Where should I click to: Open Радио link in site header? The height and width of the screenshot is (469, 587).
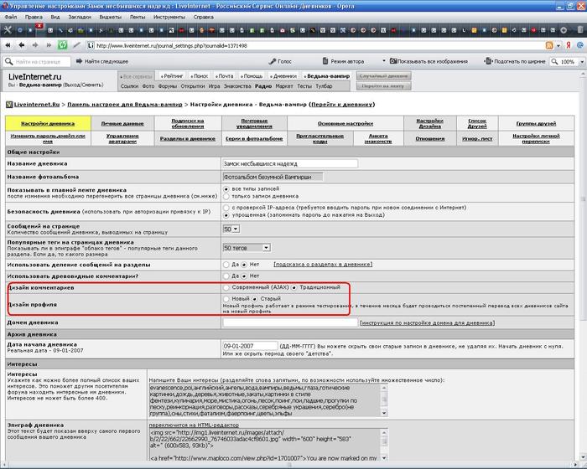tap(263, 86)
